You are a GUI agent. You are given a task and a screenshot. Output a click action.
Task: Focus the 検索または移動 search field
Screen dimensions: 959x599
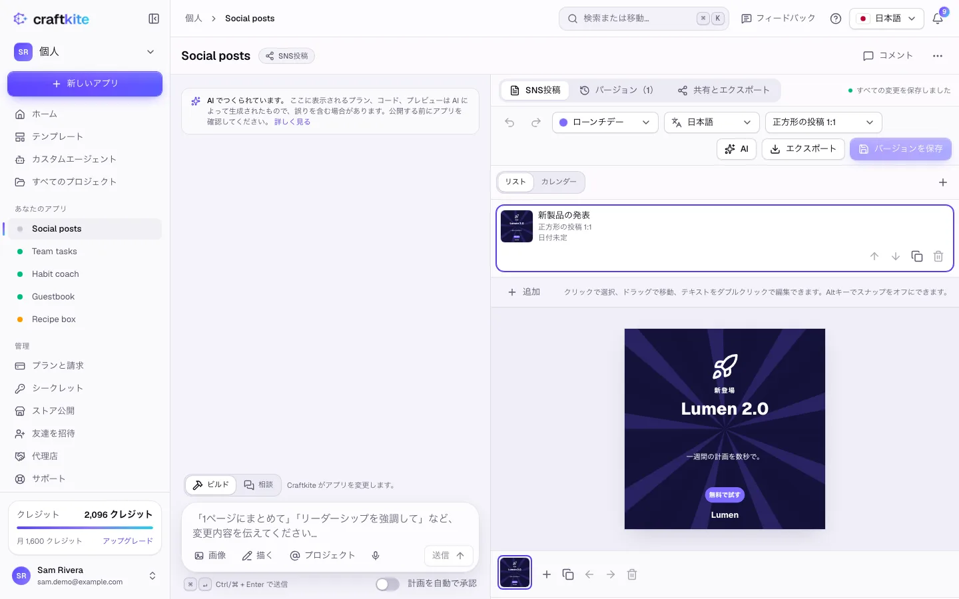[x=644, y=19]
